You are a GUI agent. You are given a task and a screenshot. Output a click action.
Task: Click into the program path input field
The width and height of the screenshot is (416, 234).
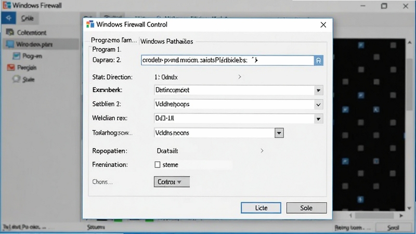[x=228, y=60]
